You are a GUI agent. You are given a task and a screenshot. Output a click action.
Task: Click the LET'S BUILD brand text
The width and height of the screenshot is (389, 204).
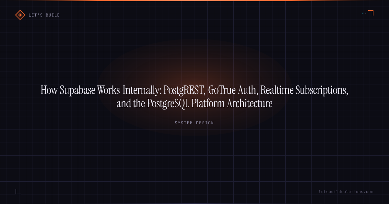(x=44, y=15)
